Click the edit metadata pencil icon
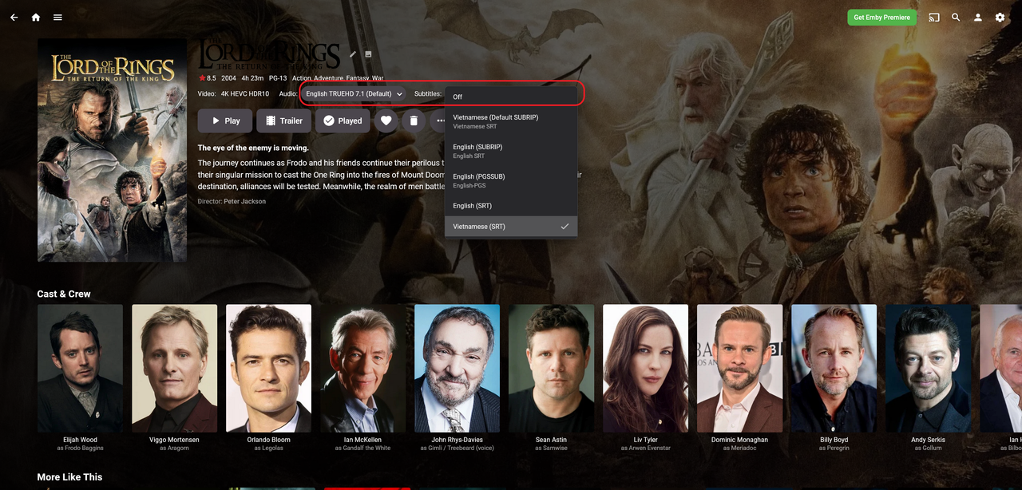The width and height of the screenshot is (1022, 490). [x=353, y=54]
